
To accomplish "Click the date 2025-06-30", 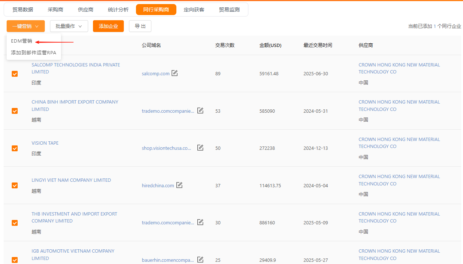I will tap(316, 73).
